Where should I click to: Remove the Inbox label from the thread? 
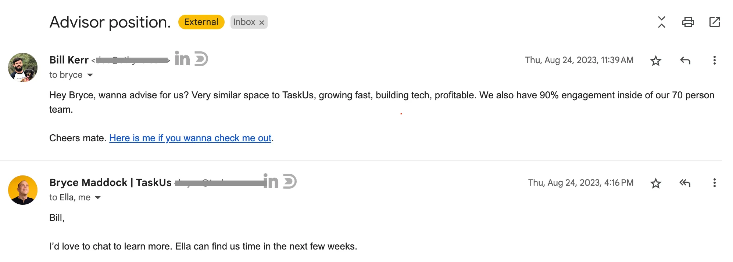tap(262, 23)
